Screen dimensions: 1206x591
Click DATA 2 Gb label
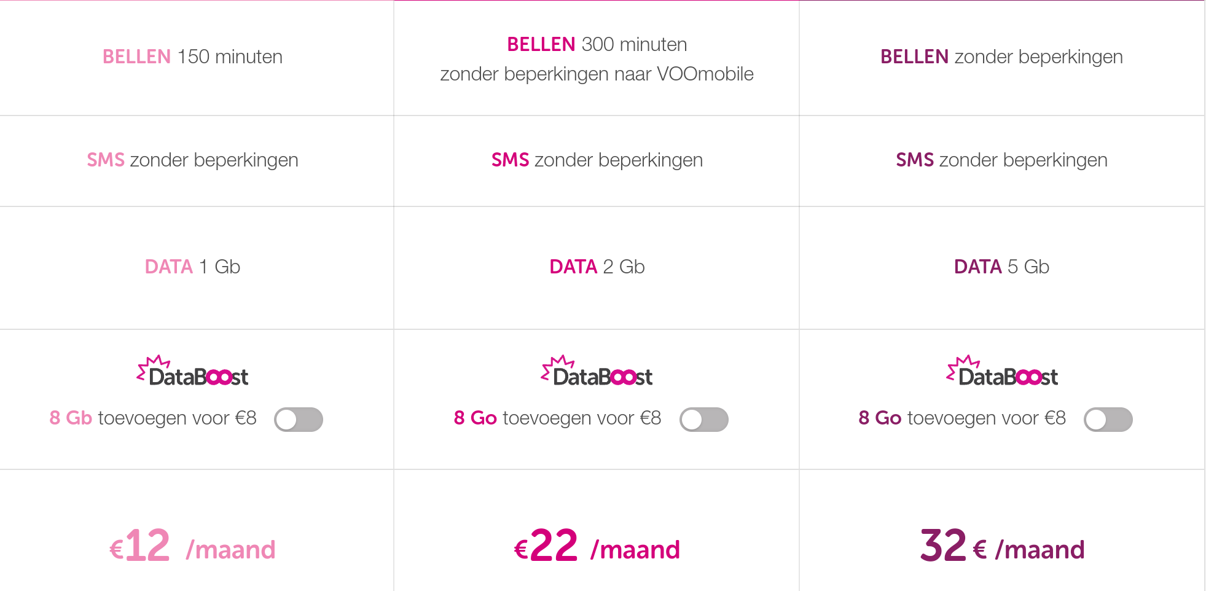[597, 267]
